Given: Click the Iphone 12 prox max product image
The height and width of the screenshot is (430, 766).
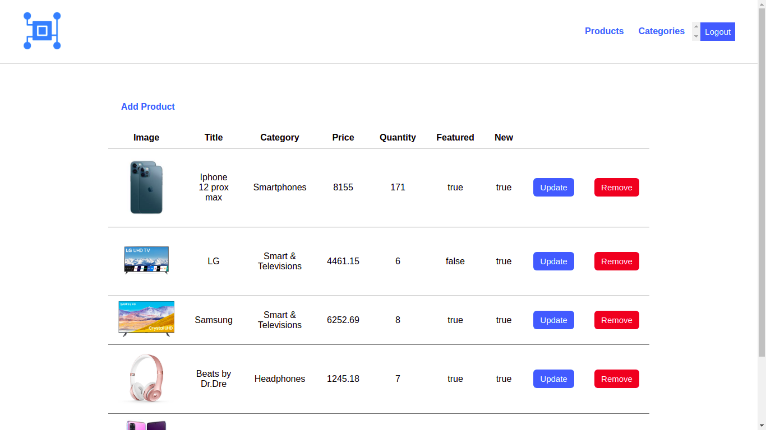Looking at the screenshot, I should click(x=146, y=188).
